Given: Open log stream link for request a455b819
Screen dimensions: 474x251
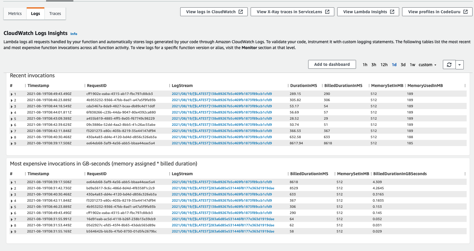Looking at the screenshot, I should pyautogui.click(x=222, y=118).
